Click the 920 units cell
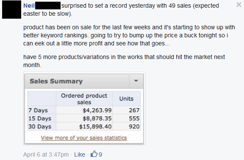The image size is (244, 160). point(134,126)
